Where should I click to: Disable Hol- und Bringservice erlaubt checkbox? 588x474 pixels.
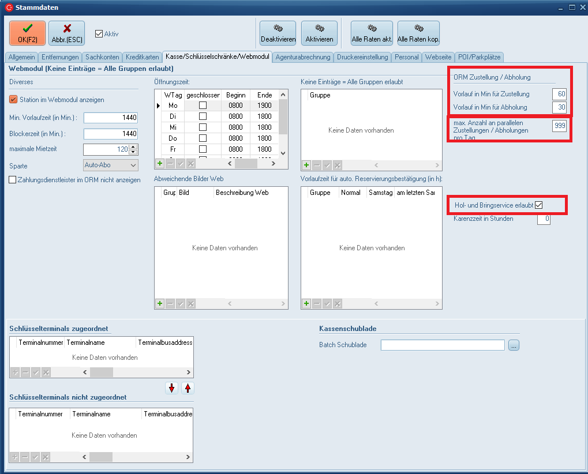(538, 205)
